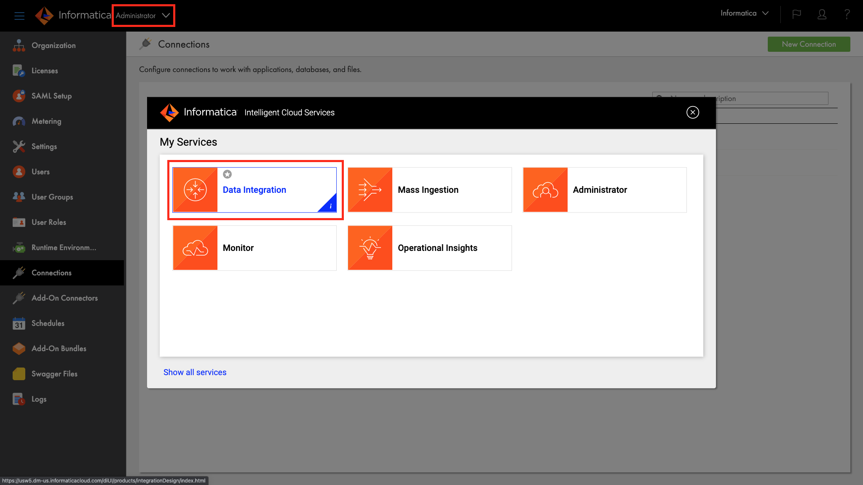Click the Logs document icon

point(19,399)
